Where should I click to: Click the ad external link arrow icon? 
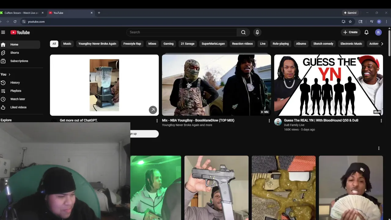[153, 110]
